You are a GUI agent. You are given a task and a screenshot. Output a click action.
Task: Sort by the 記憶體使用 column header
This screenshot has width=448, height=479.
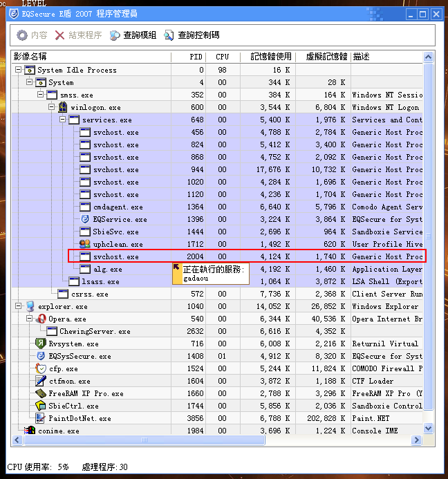pyautogui.click(x=268, y=57)
